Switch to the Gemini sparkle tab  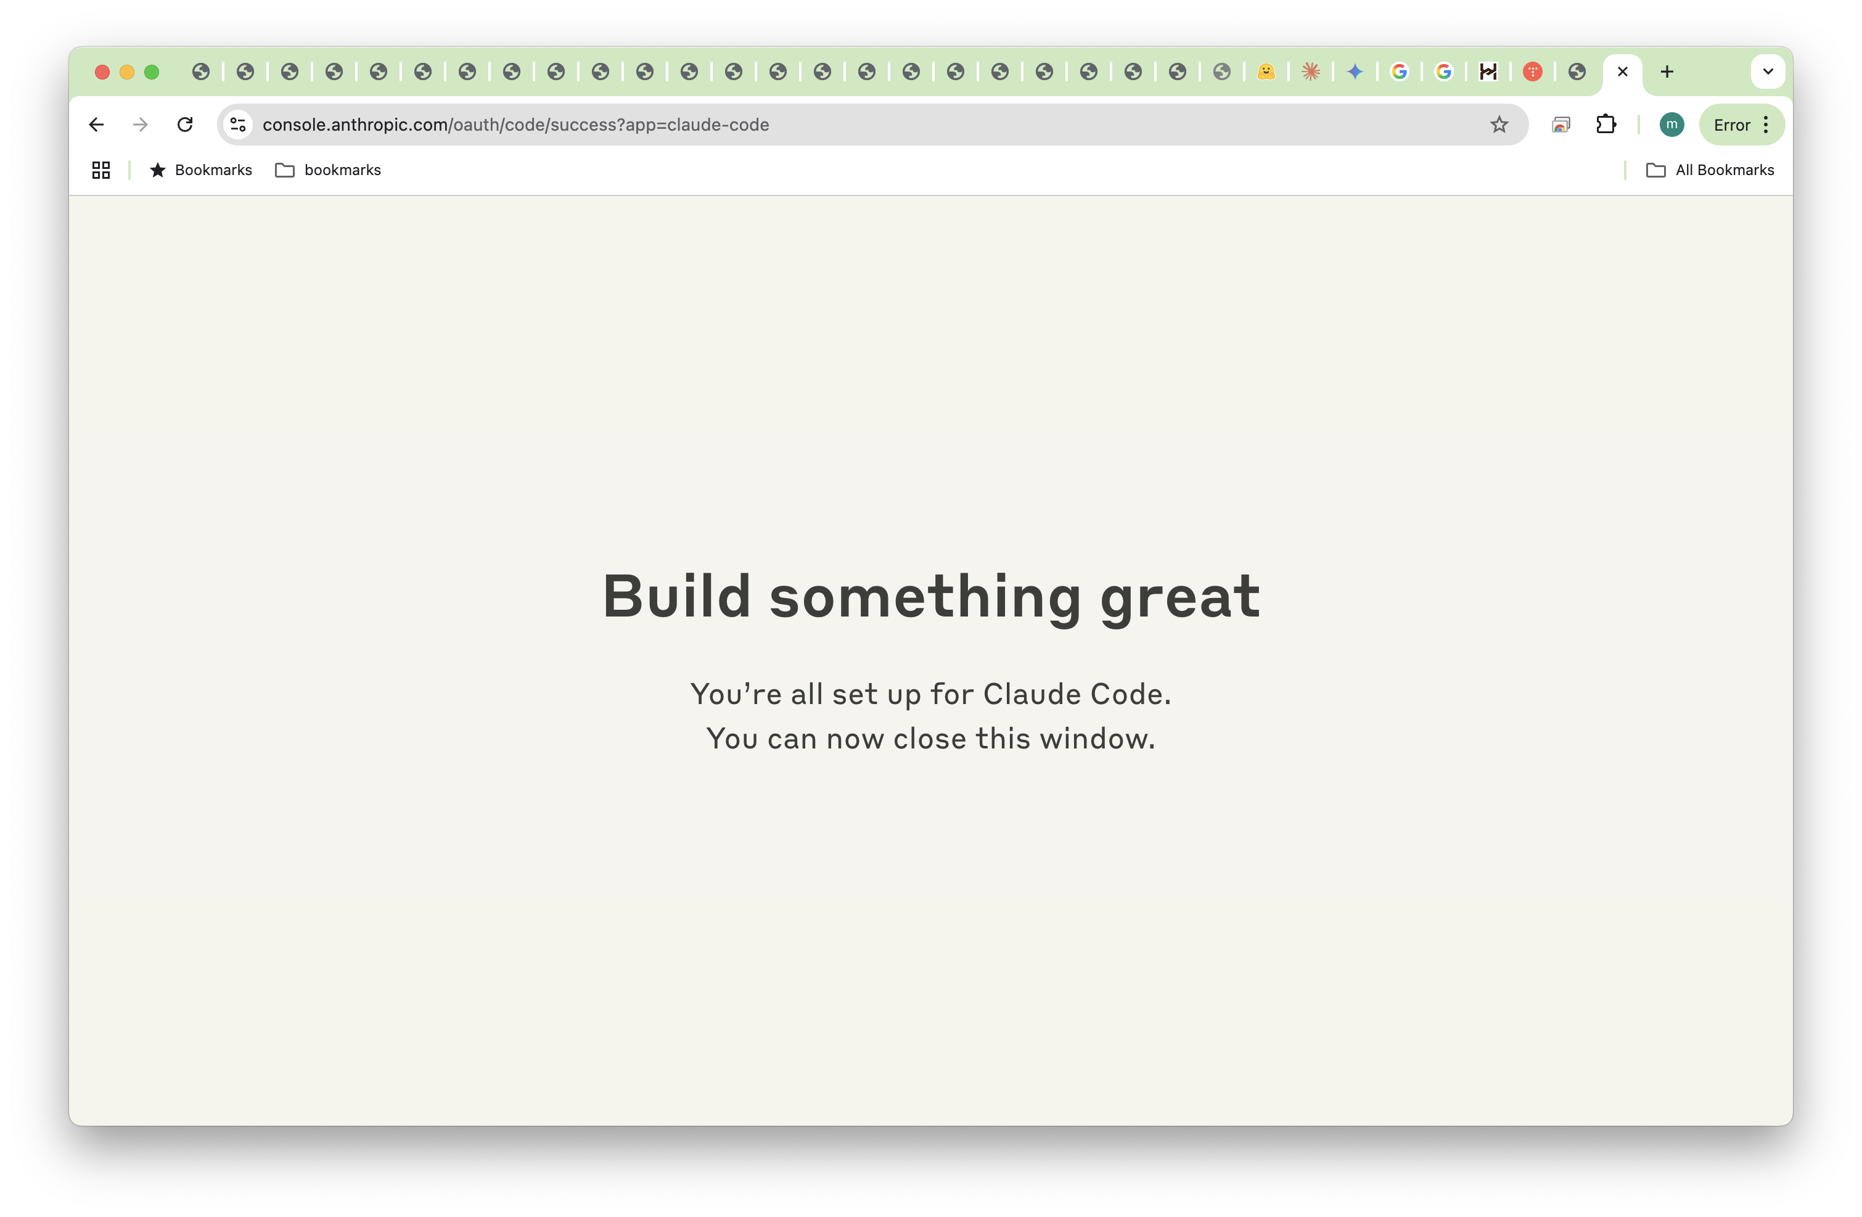pyautogui.click(x=1355, y=72)
